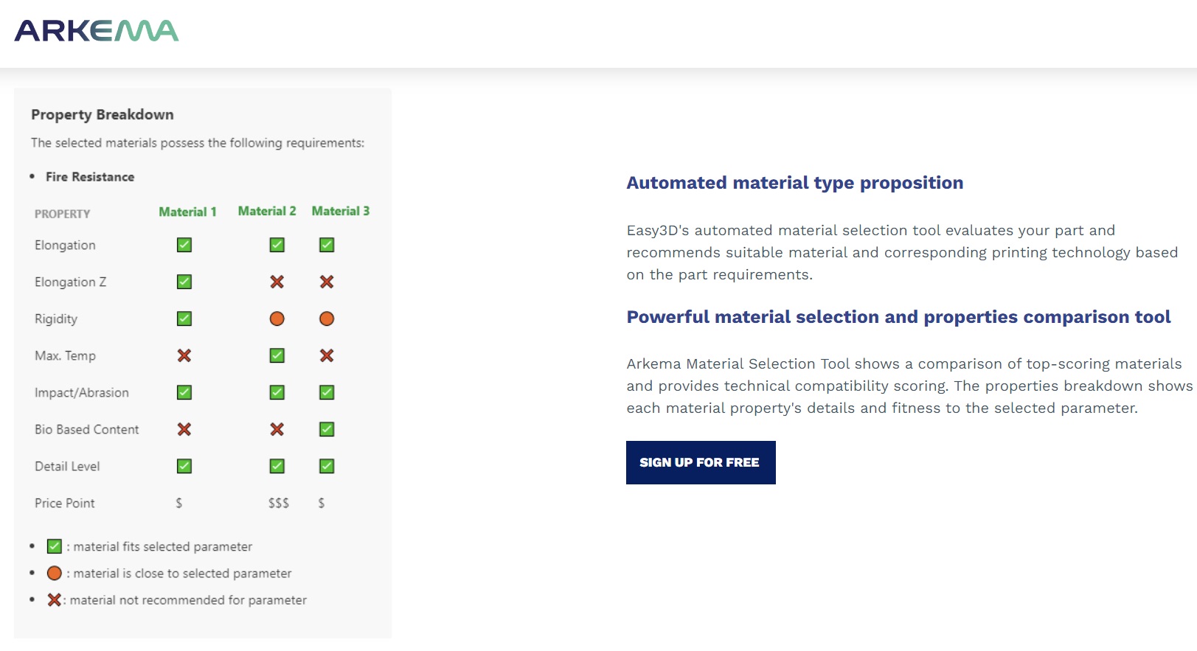The width and height of the screenshot is (1197, 651).
Task: Click Material 2 Elongation Z red cross
Action: 277,282
